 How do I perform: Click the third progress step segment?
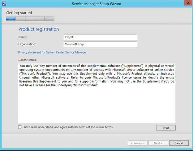click(x=30, y=19)
